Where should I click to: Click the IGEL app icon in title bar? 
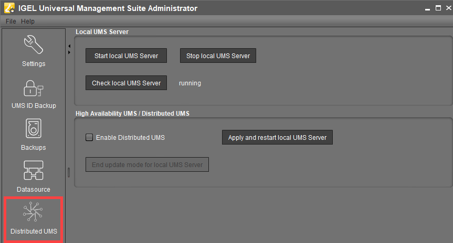9,8
